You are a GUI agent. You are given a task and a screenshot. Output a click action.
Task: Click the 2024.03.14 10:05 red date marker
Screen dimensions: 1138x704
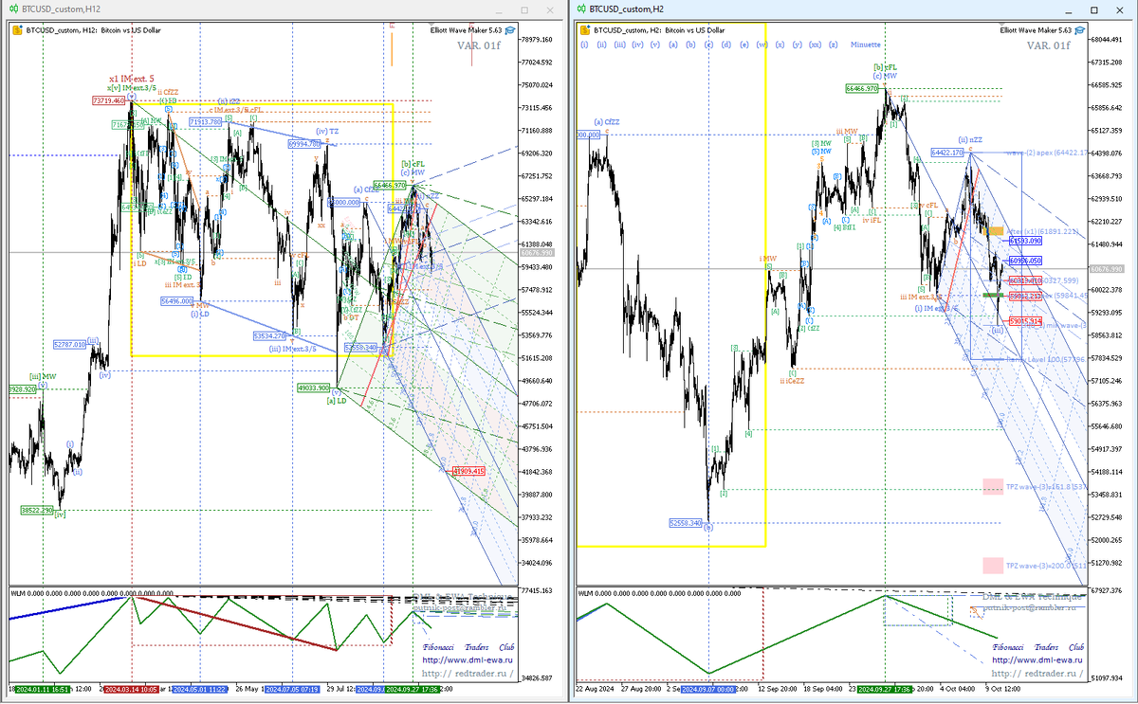coord(132,690)
